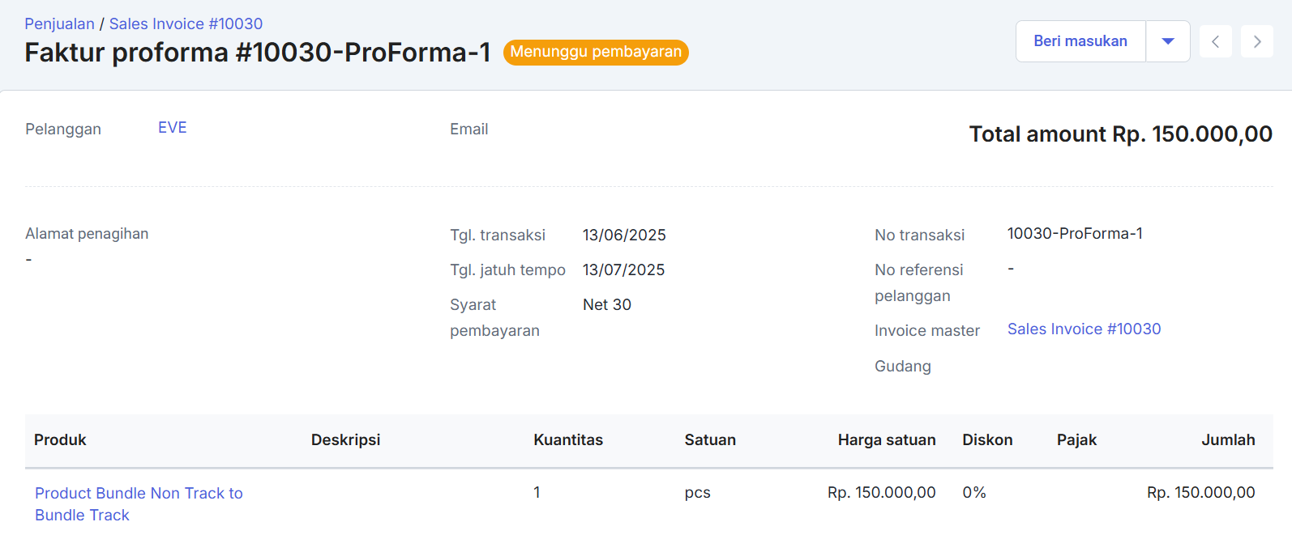Screen dimensions: 1292x539
Task: Go to the previous invoice using left chevron
Action: (x=1215, y=41)
